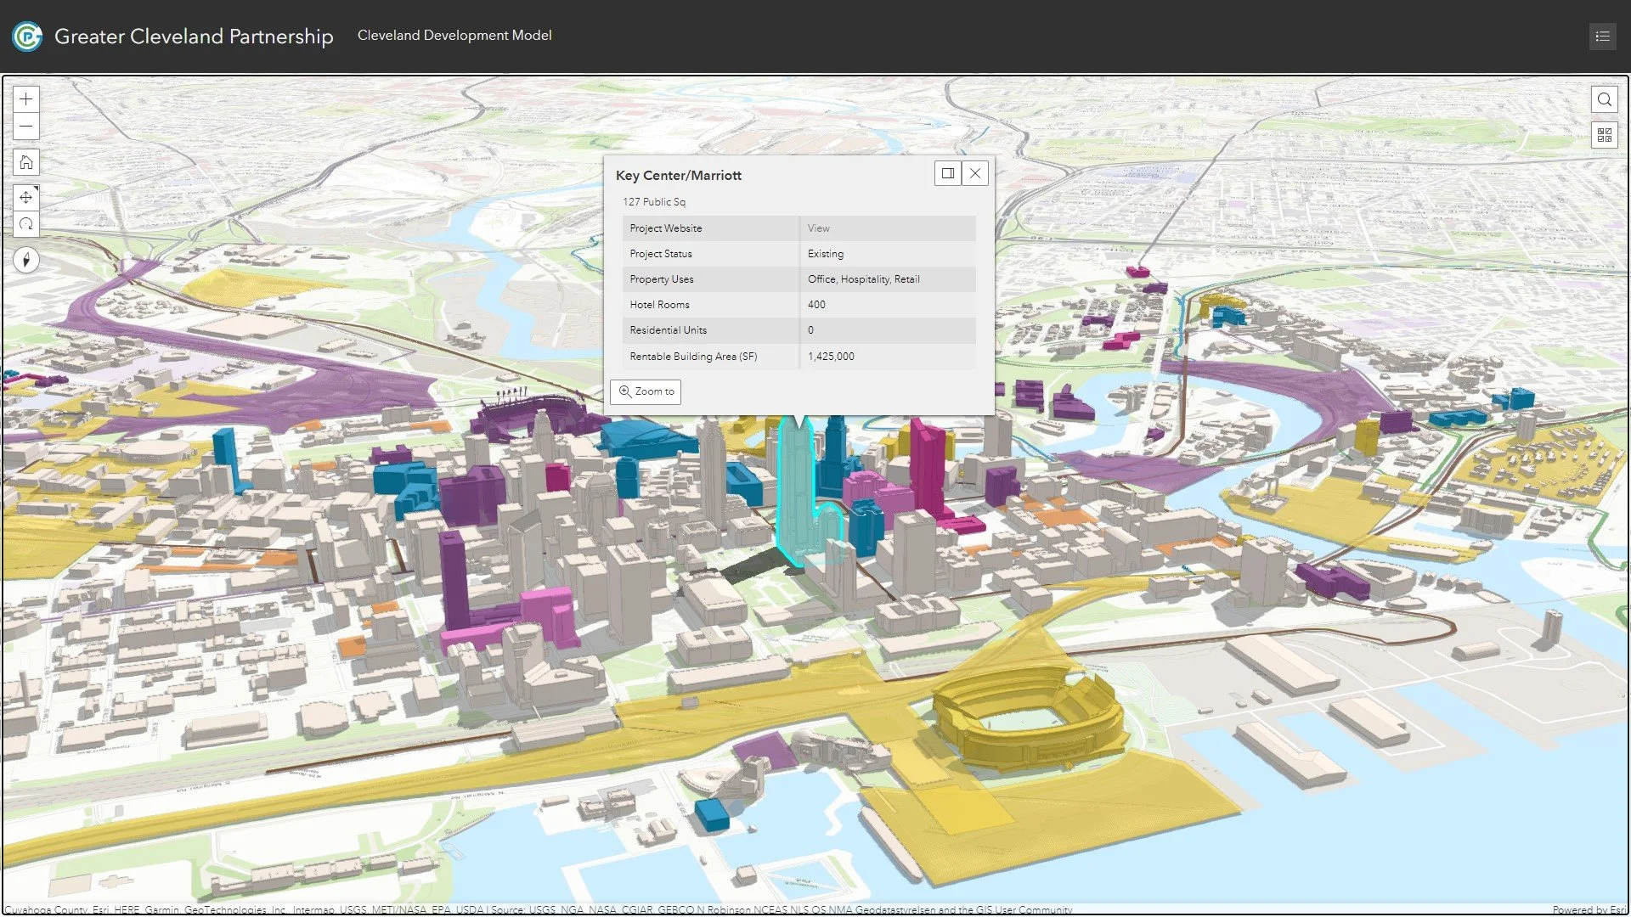This screenshot has height=917, width=1631.
Task: Open the basemap gallery
Action: (x=1605, y=133)
